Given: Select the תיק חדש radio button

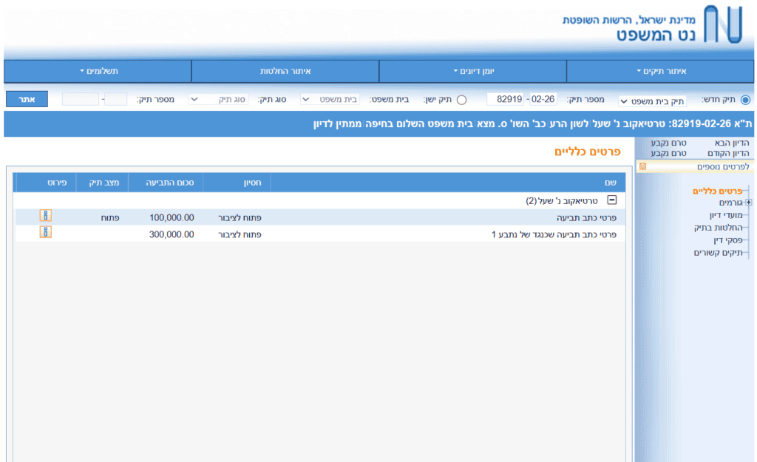Looking at the screenshot, I should [x=745, y=100].
